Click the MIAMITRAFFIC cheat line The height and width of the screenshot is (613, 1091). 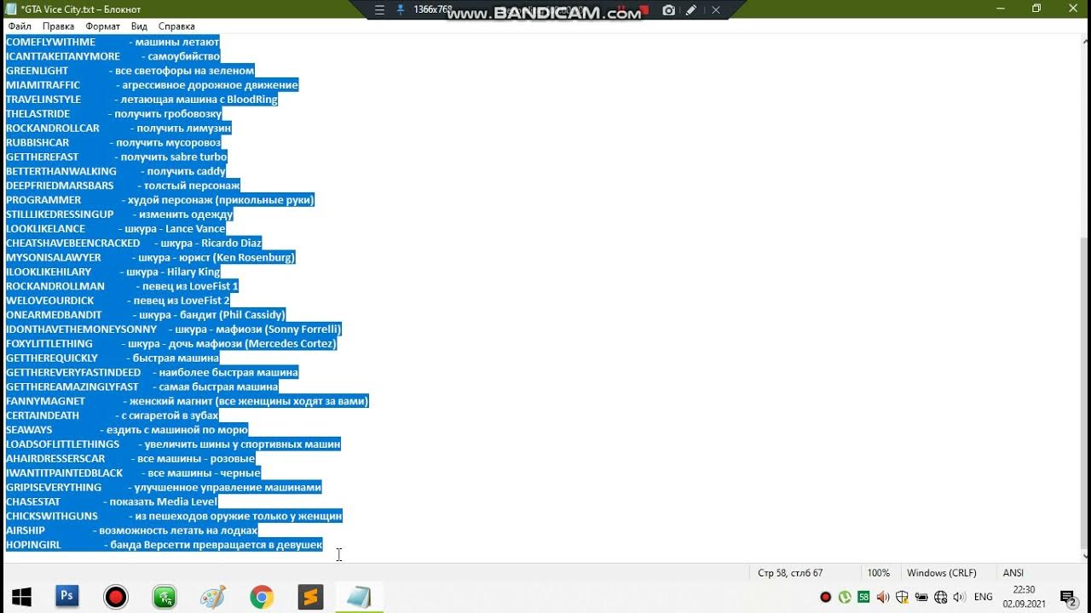(x=153, y=85)
